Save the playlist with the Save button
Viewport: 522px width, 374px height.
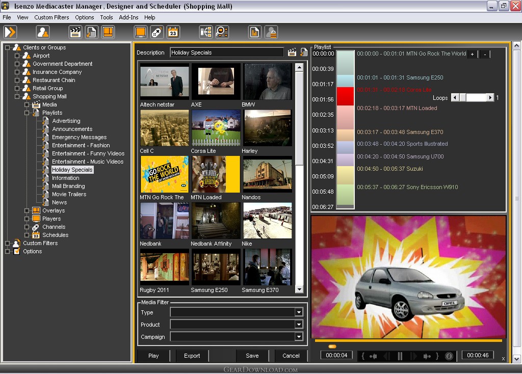tap(252, 356)
